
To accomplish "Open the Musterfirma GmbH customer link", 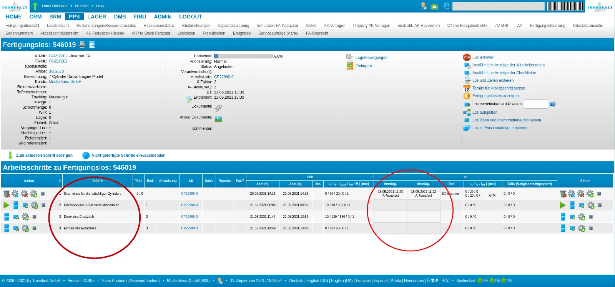I will [x=65, y=81].
